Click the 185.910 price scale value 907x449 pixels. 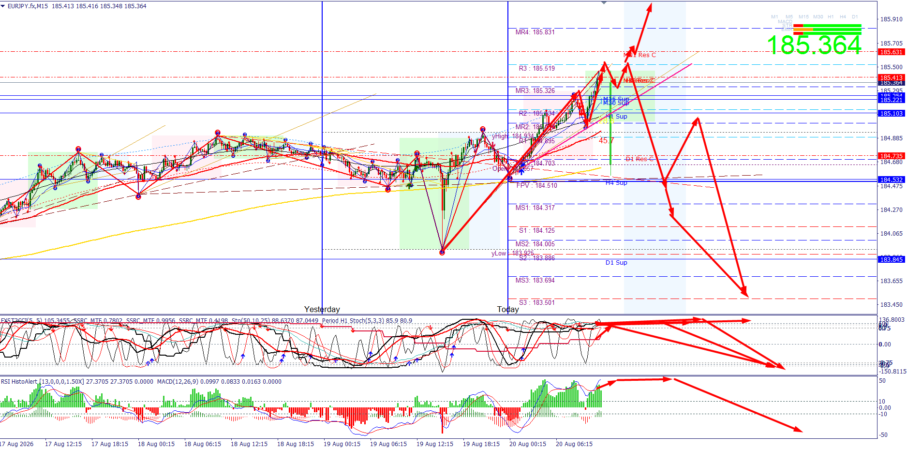[x=892, y=19]
